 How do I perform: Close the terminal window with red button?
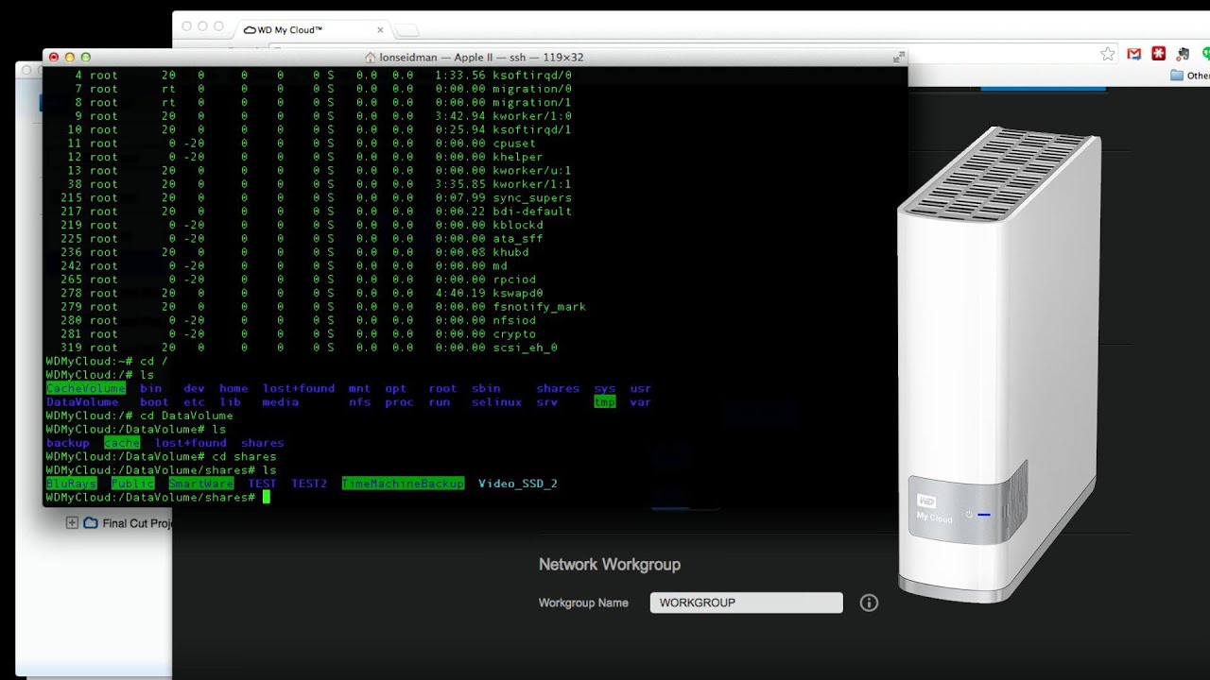(54, 58)
